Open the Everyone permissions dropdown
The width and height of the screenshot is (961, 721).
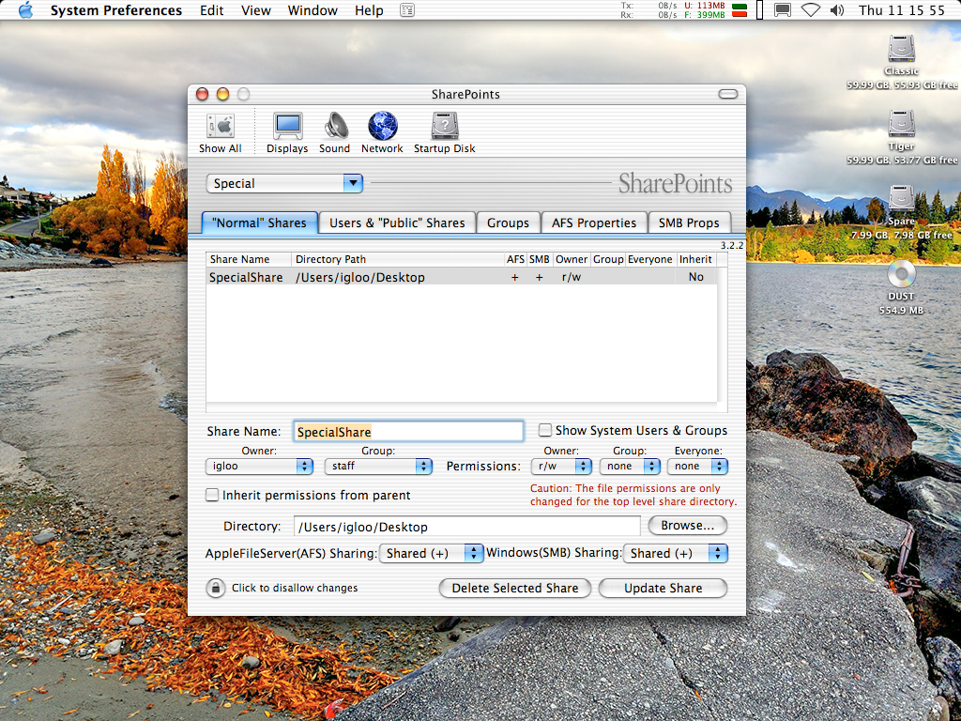(x=697, y=466)
